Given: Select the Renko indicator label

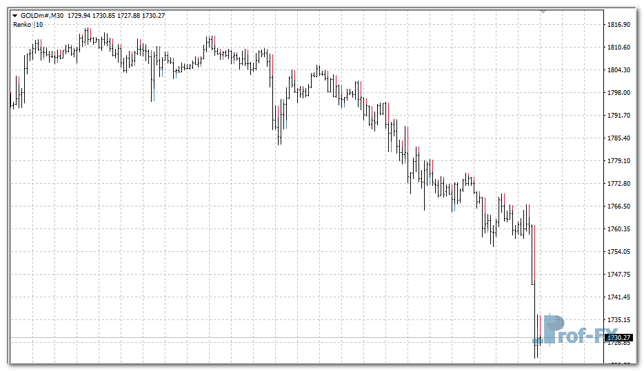Looking at the screenshot, I should point(22,24).
